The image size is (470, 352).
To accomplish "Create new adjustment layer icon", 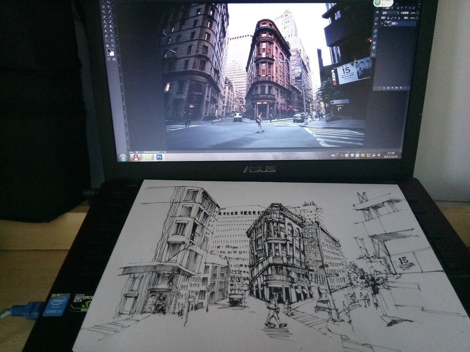I will [x=393, y=88].
